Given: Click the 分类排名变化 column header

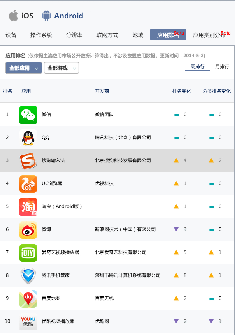Looking at the screenshot, I should 217,91.
